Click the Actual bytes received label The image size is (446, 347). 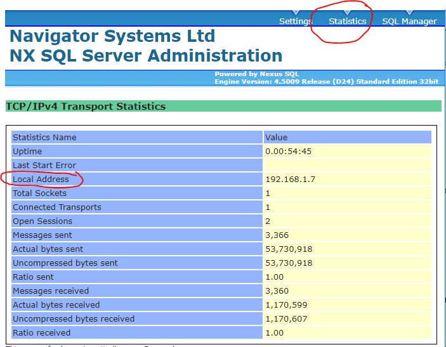56,304
